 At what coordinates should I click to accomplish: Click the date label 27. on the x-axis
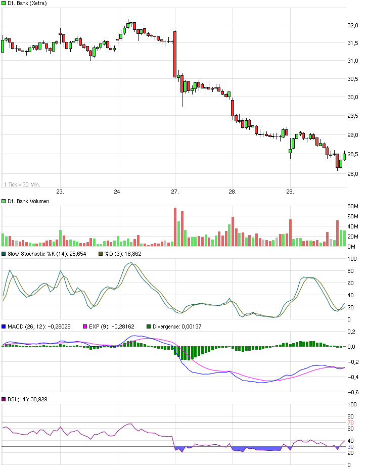175,192
